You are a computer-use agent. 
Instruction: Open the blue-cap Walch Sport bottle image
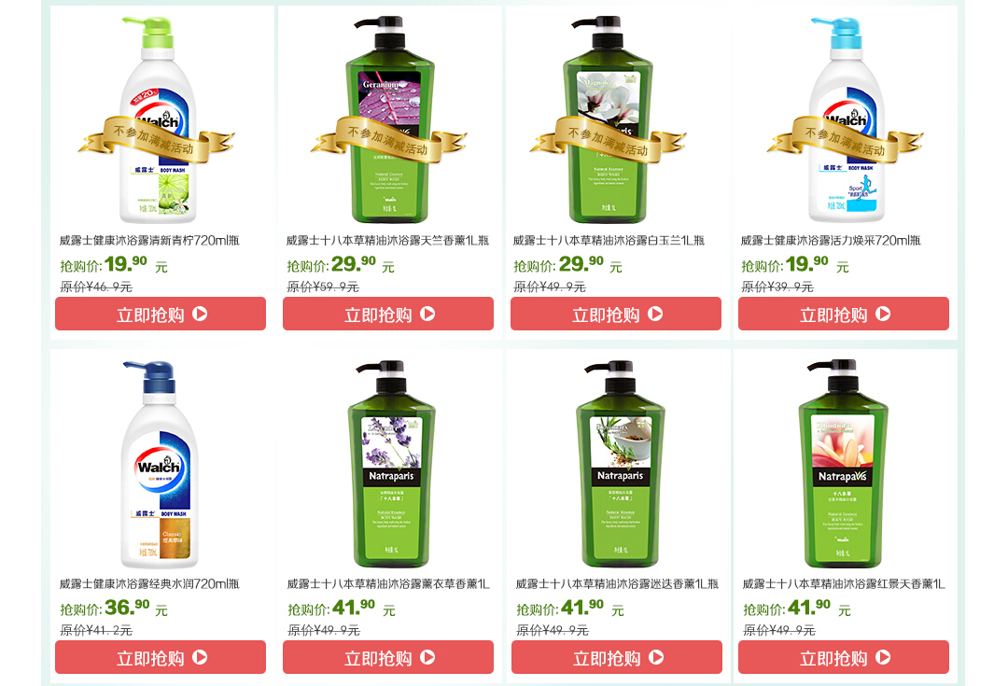coord(846,119)
